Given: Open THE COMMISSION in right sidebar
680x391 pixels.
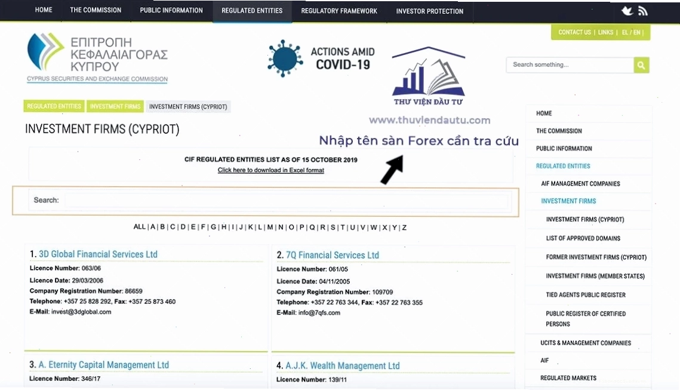Looking at the screenshot, I should click(559, 131).
